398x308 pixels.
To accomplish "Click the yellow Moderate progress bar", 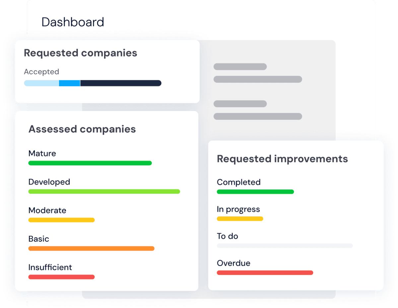I will point(61,220).
